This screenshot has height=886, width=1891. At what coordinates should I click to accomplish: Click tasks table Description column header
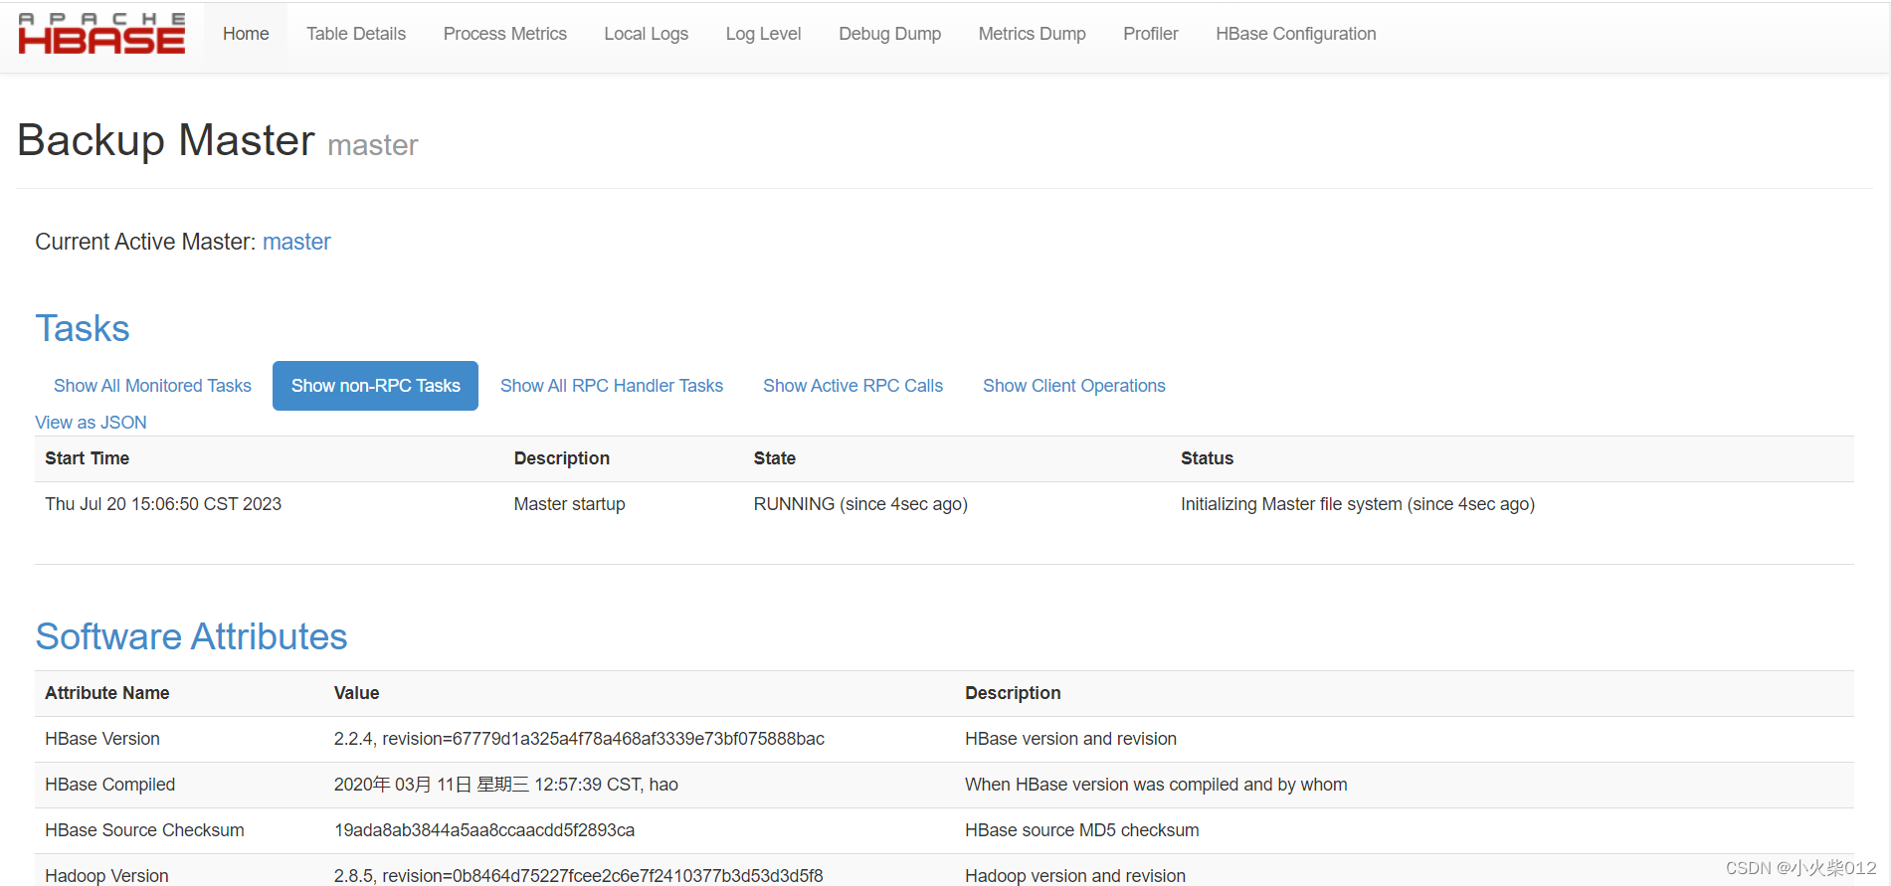coord(562,458)
